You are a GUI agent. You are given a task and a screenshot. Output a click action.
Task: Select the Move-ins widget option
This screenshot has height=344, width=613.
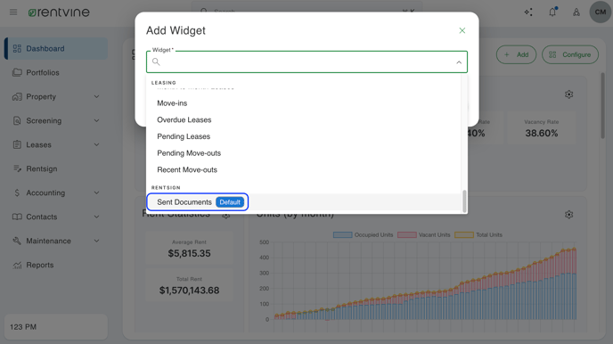pyautogui.click(x=304, y=103)
